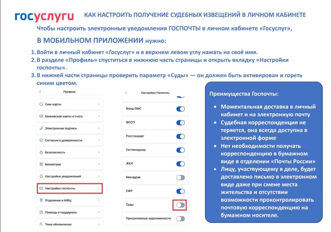Screen dimensions: 331x232
Task: Expand the Тема оформления section
Action: [x=100, y=225]
